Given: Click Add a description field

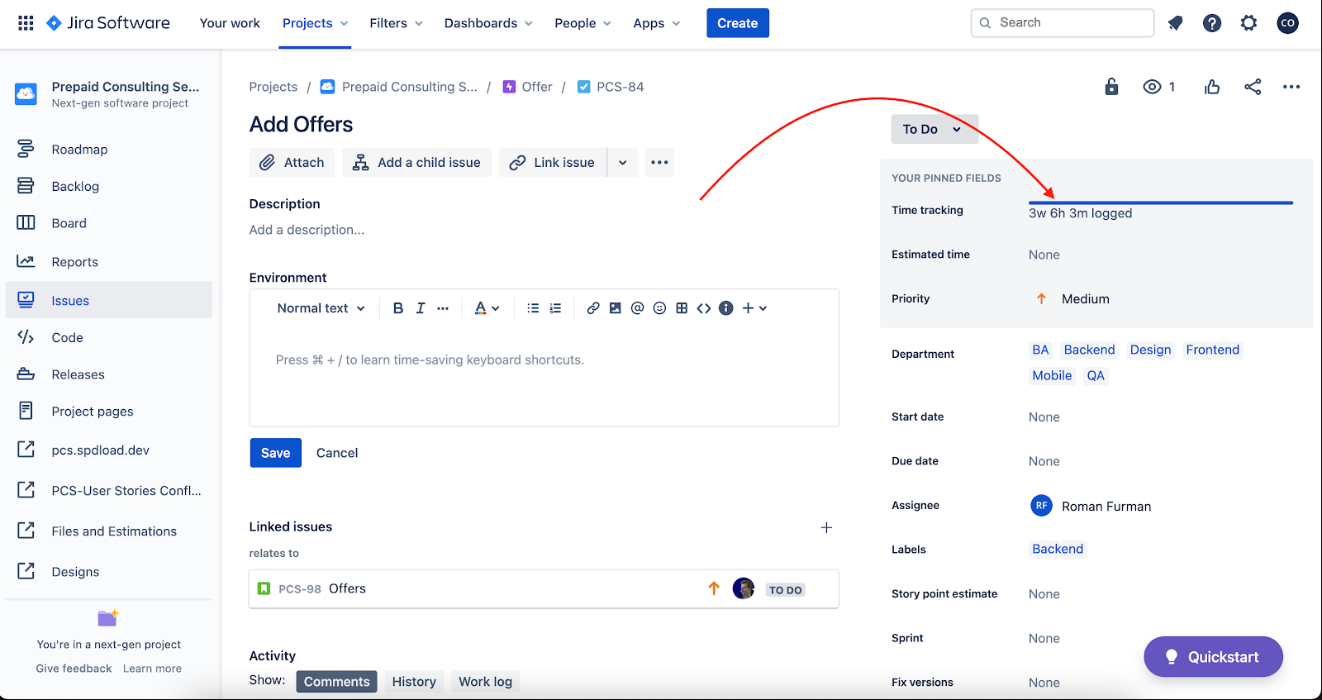Looking at the screenshot, I should (x=307, y=230).
